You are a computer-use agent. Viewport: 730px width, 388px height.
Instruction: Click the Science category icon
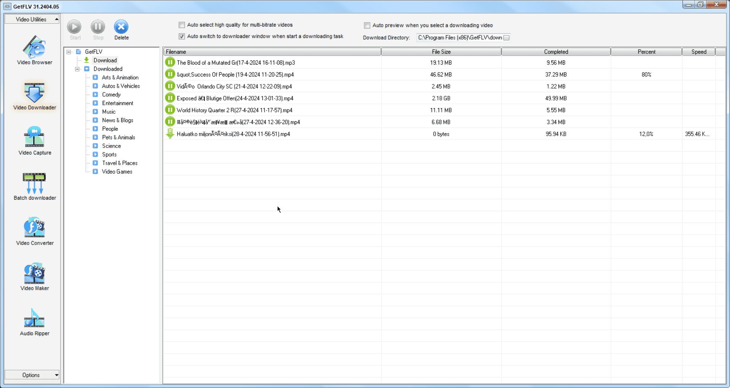95,146
